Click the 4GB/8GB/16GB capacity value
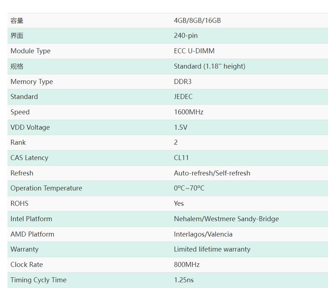The image size is (328, 288). pyautogui.click(x=197, y=20)
